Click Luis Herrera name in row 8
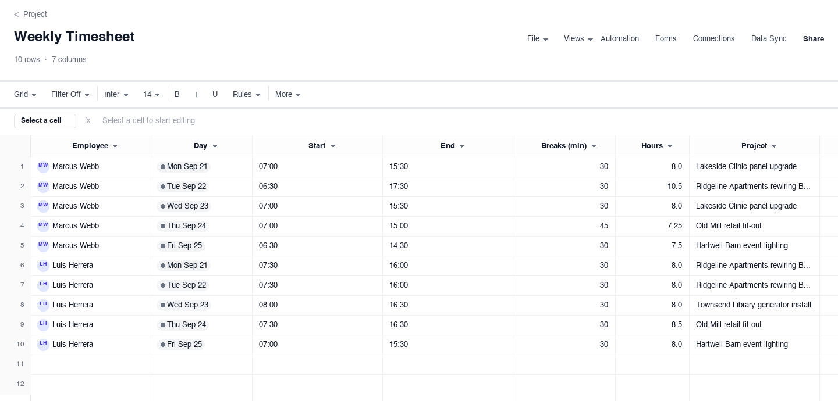838x401 pixels. coord(73,305)
